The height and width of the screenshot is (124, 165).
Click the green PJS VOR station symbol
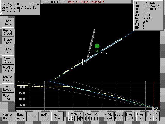coord(97,46)
